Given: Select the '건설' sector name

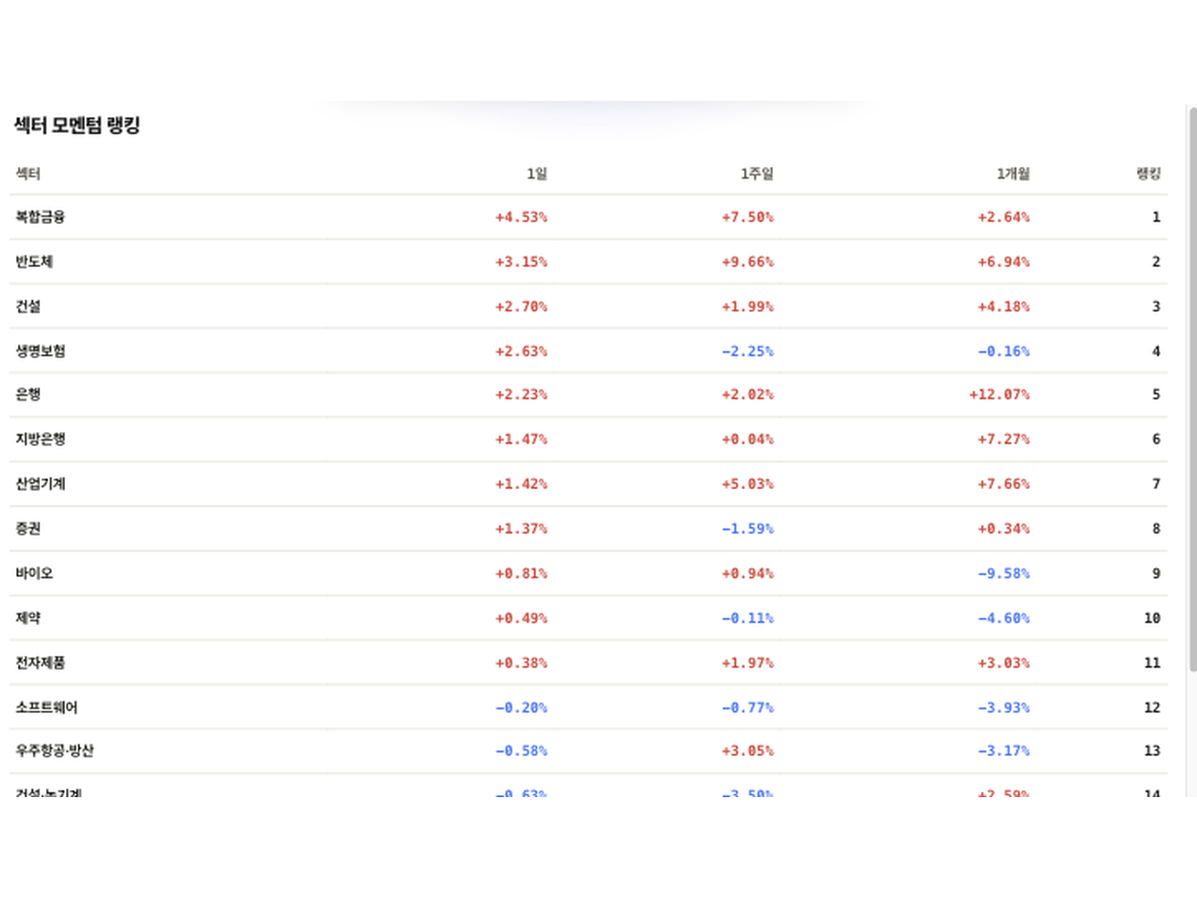Looking at the screenshot, I should pos(28,306).
